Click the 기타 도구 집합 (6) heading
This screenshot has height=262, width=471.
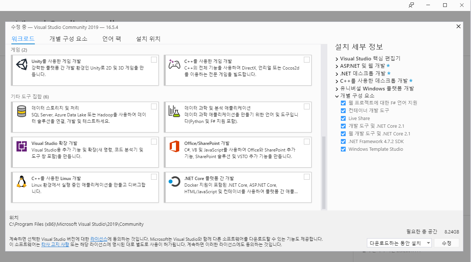(30, 97)
